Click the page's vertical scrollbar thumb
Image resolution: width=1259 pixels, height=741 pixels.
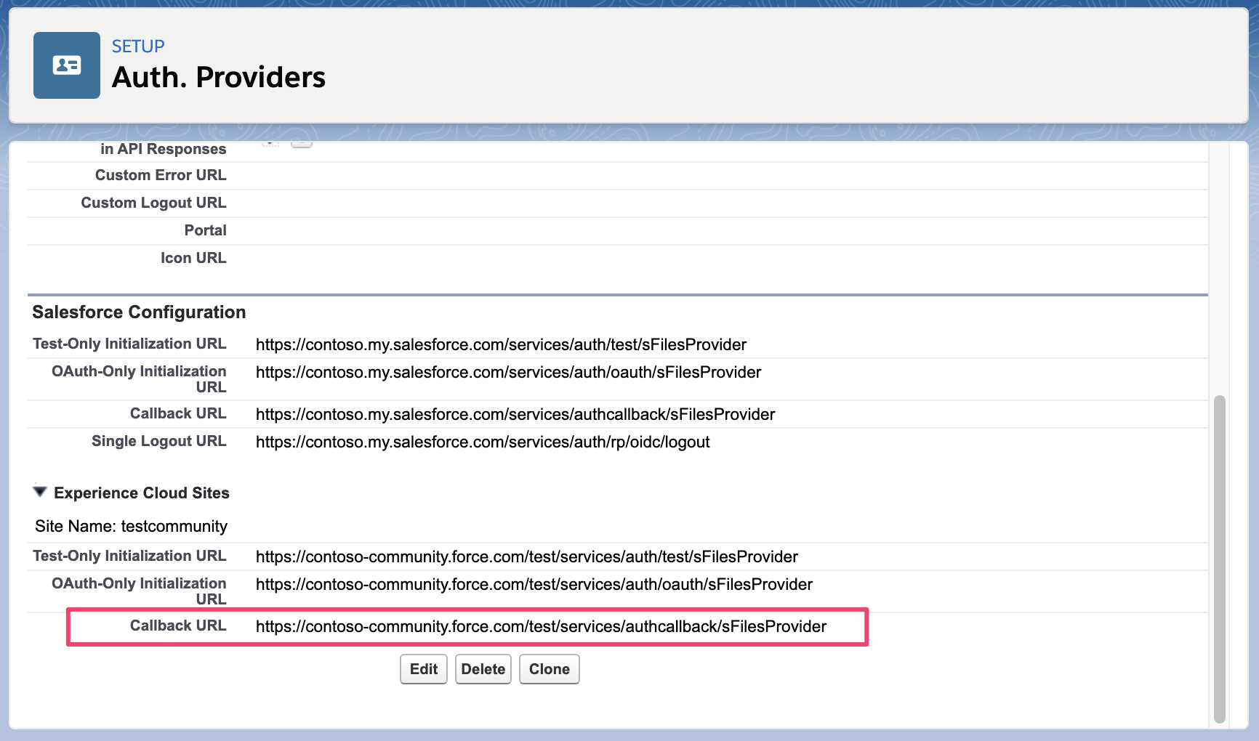click(x=1220, y=559)
